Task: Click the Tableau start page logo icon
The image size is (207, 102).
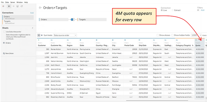Action: (3, 6)
